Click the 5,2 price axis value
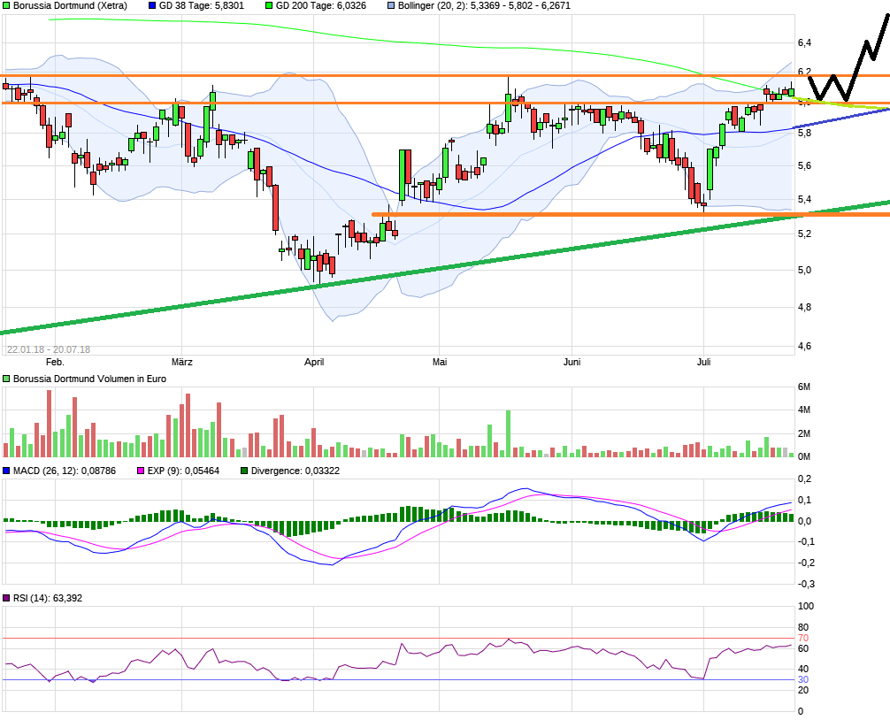The height and width of the screenshot is (720, 890). coord(804,234)
